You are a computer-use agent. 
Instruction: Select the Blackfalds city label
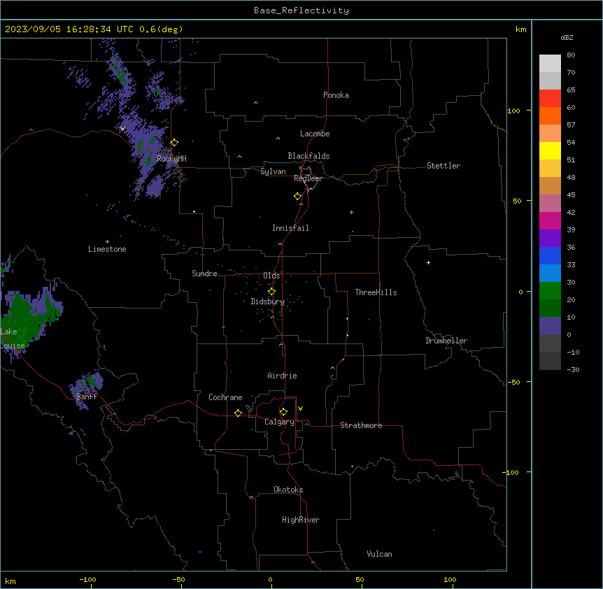(x=308, y=156)
